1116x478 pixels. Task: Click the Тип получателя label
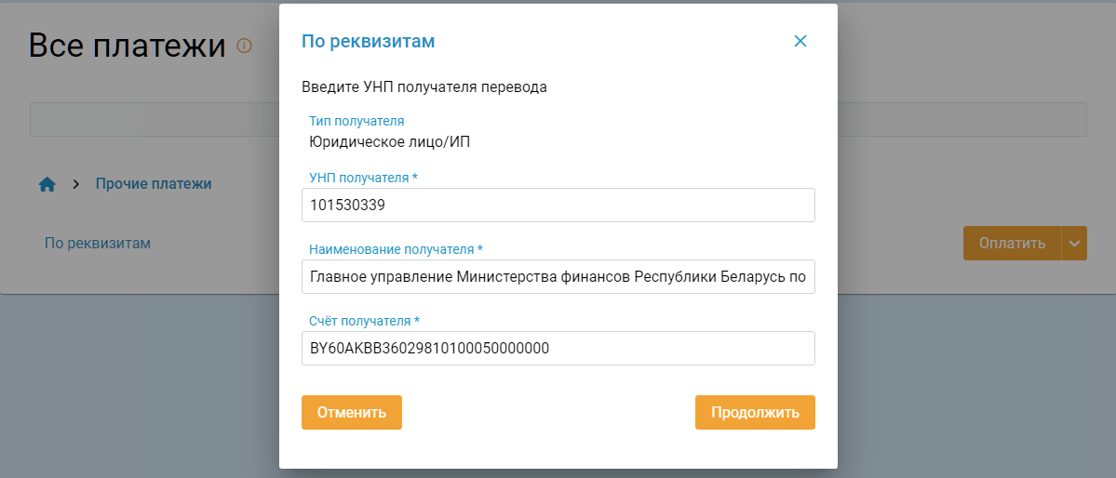356,121
